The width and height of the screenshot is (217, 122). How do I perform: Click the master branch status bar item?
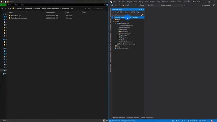[x=203, y=121]
